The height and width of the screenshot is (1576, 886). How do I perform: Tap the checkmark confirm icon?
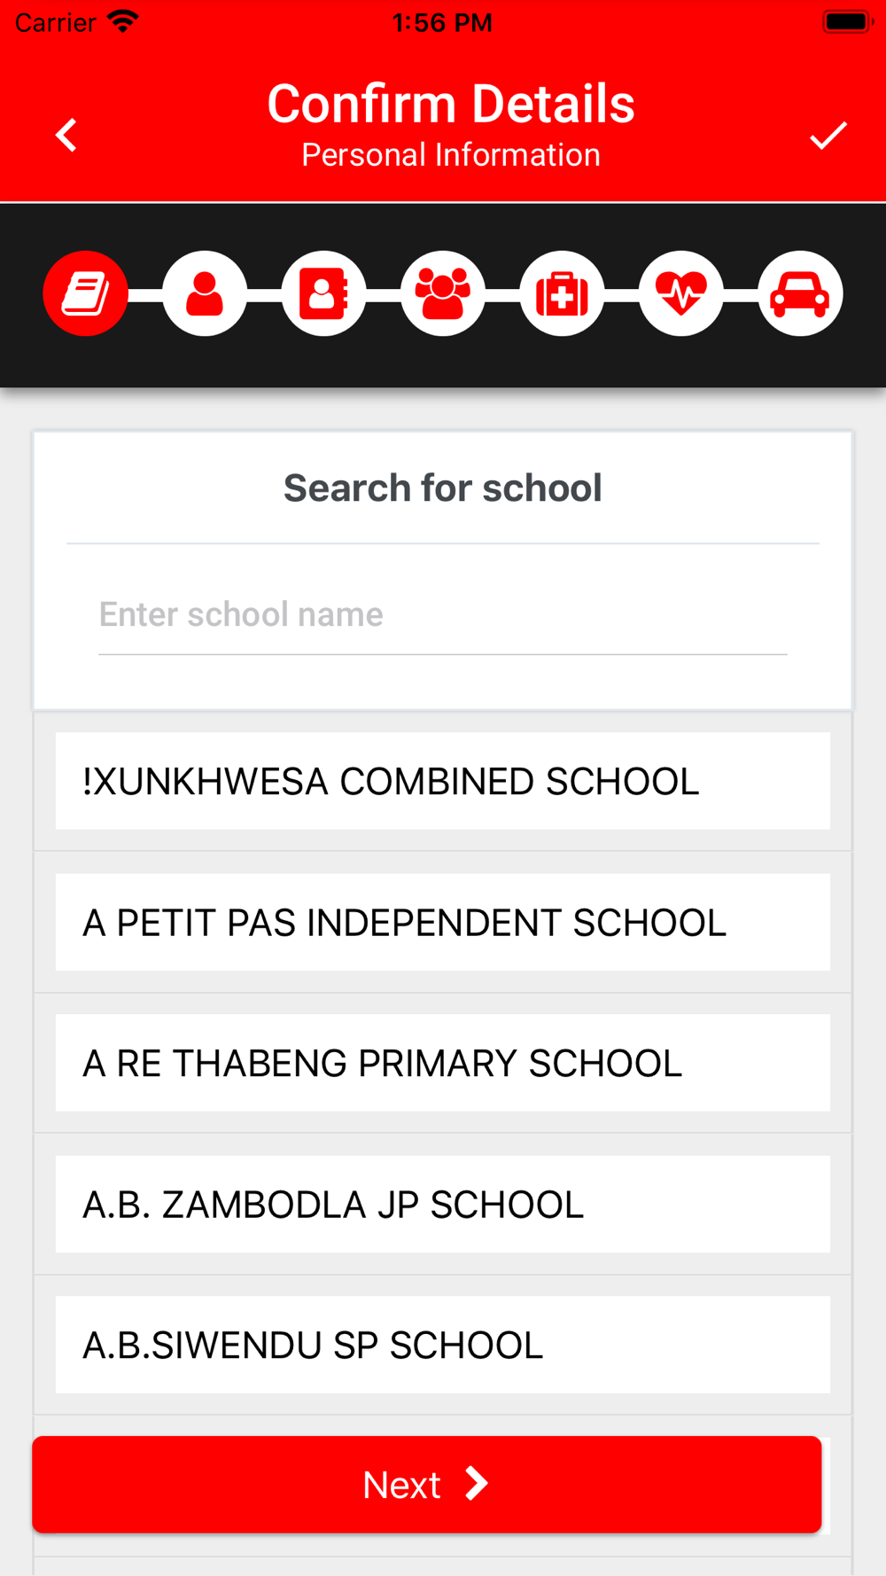[828, 136]
